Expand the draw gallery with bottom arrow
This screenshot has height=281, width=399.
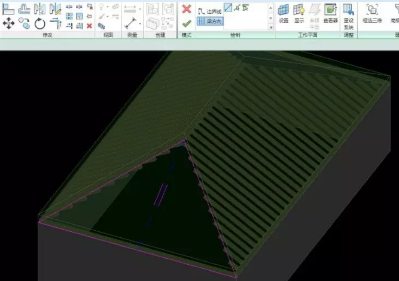point(271,27)
